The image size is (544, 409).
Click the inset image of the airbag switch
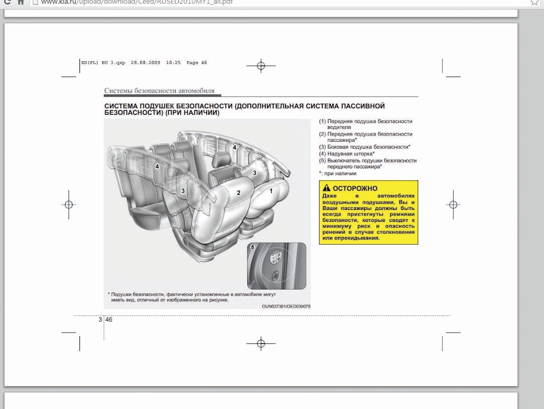tap(276, 266)
